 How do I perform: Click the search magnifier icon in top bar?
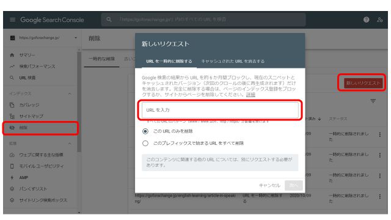[x=109, y=20]
